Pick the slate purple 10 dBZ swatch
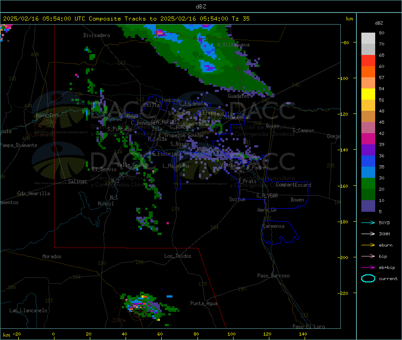Image resolution: width=402 pixels, height=340 pixels. (x=368, y=206)
